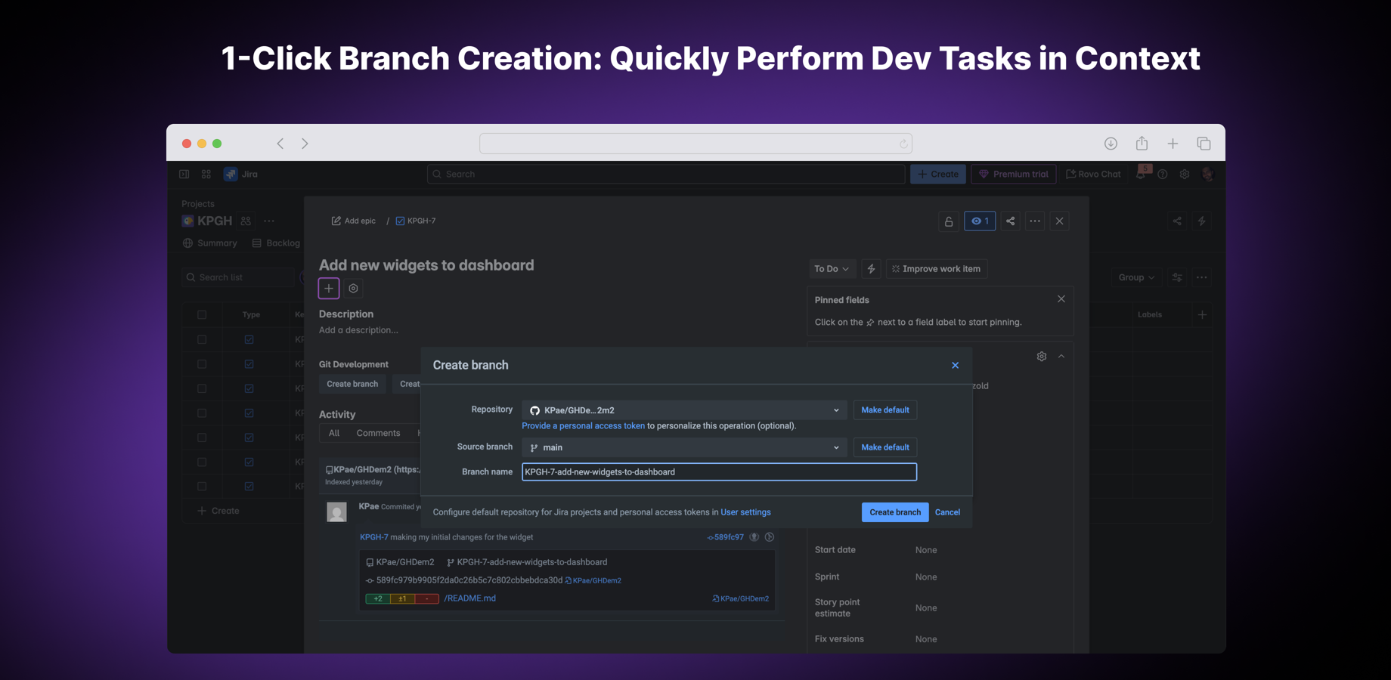The width and height of the screenshot is (1391, 680).
Task: Open the User settings link
Action: pos(745,512)
